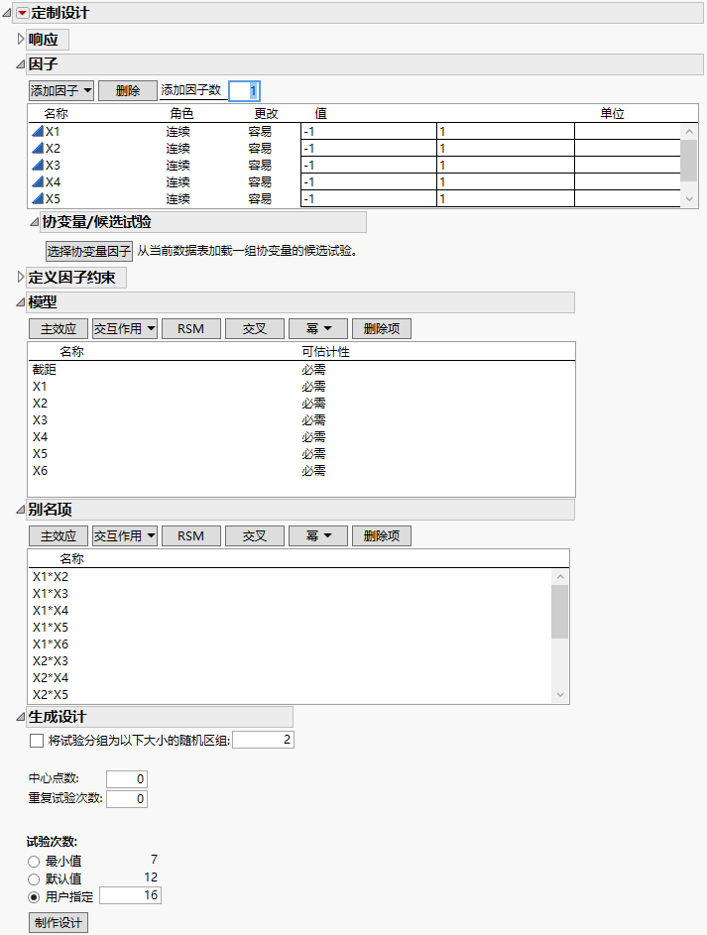Select the 默认值 run count option
Viewport: 707px width, 935px height.
coord(34,879)
